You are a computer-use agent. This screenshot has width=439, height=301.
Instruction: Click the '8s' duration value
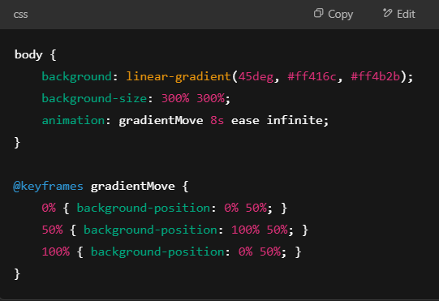[x=217, y=120]
